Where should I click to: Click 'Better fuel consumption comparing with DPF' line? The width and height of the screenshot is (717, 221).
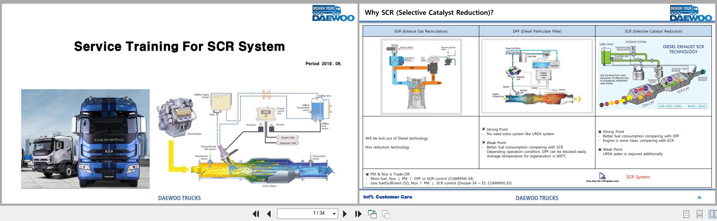641,136
